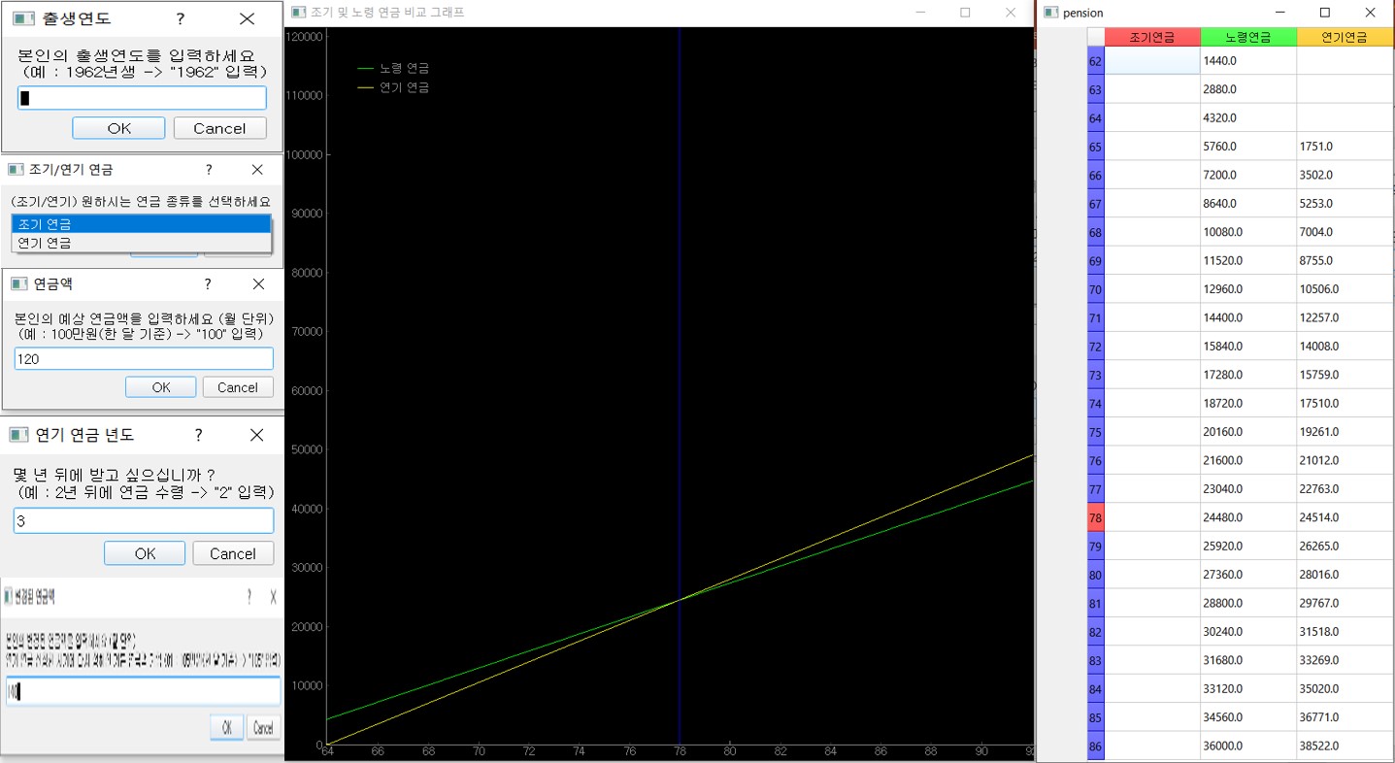The image size is (1395, 763).
Task: Click OK in the 출생연도 dialog
Action: [118, 128]
